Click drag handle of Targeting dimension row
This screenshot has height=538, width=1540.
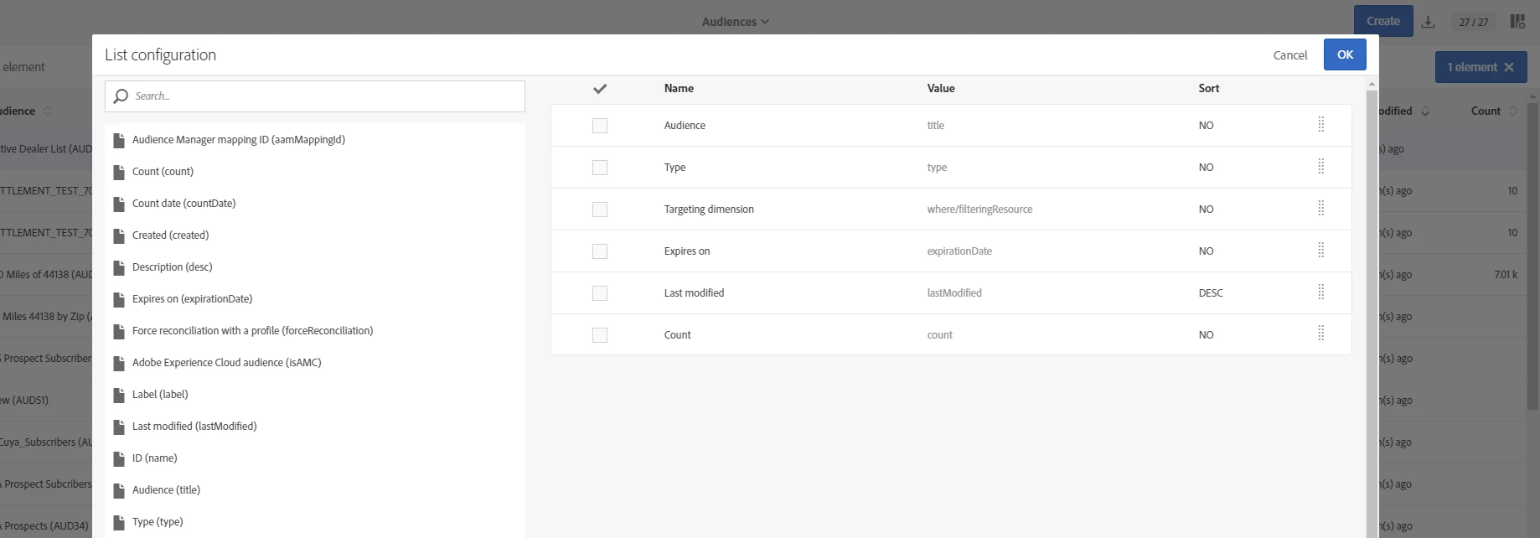1320,209
